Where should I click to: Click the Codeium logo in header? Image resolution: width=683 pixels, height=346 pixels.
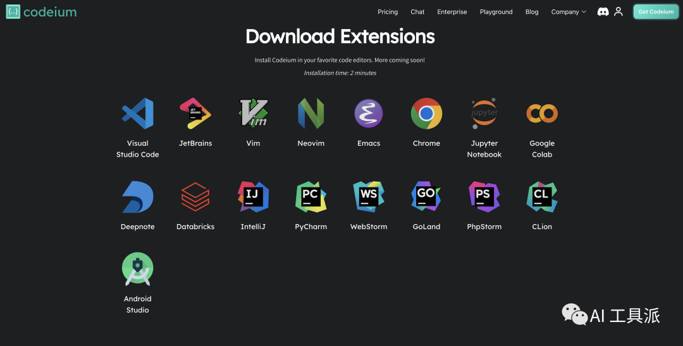click(x=41, y=12)
